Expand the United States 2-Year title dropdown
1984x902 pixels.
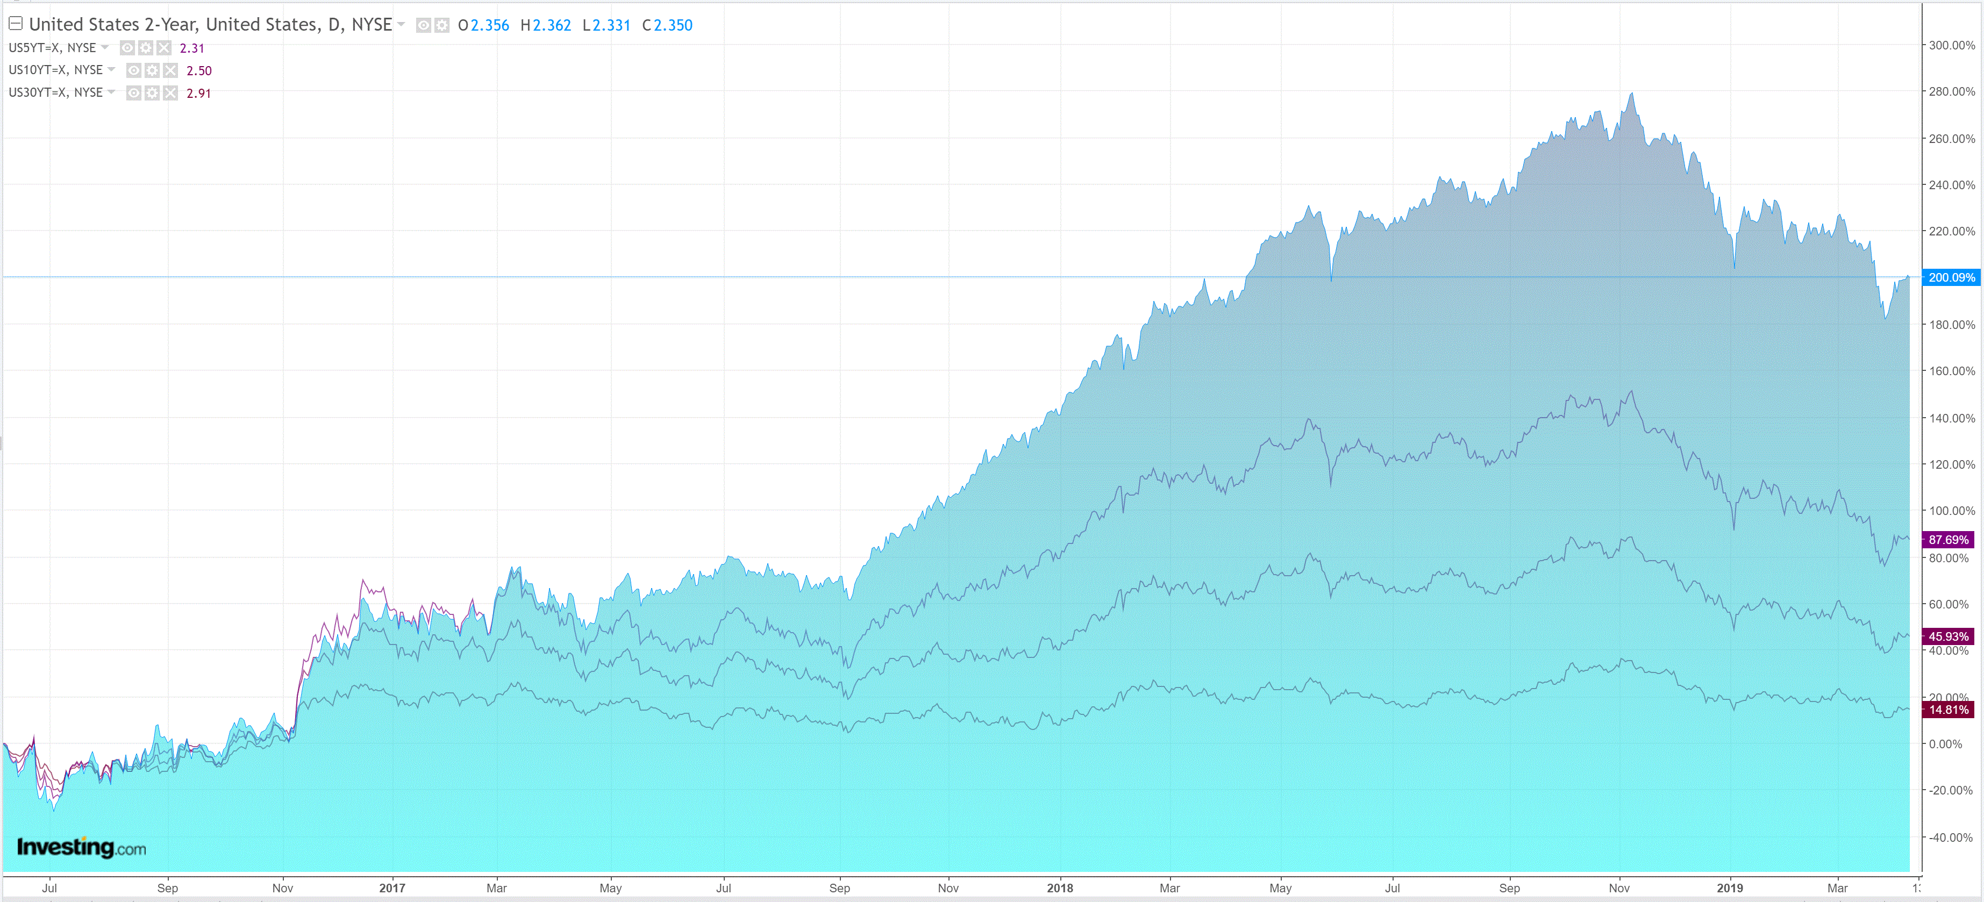tap(401, 25)
